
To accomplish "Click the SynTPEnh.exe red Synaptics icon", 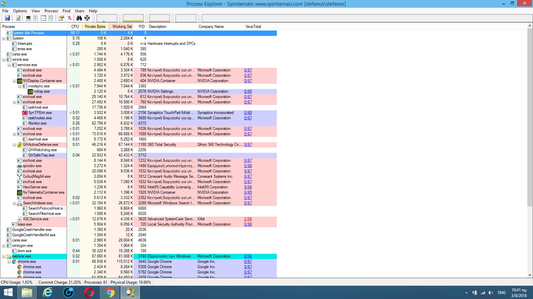I will point(25,113).
